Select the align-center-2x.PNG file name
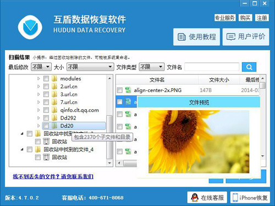This screenshot has width=275, height=206. click(157, 90)
